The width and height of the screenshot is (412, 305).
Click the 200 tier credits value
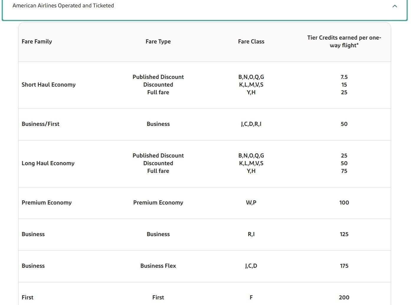point(344,298)
